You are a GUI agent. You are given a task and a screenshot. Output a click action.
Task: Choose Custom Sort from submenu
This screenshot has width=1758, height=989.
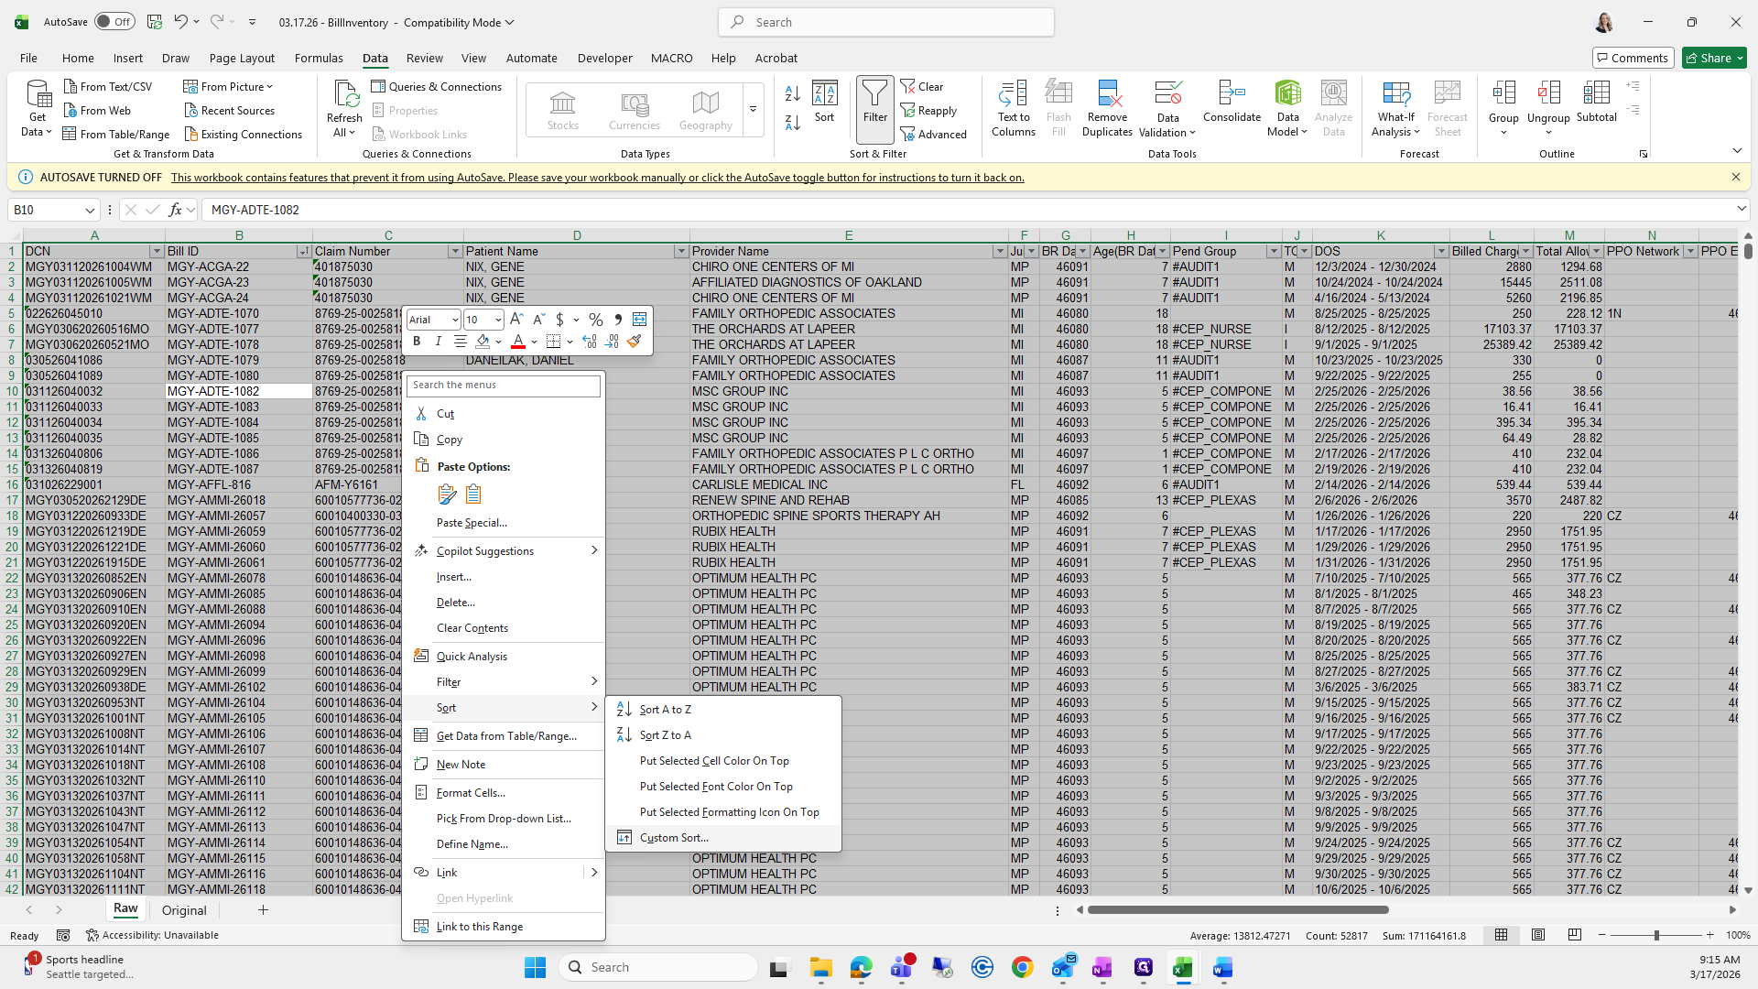[674, 838]
